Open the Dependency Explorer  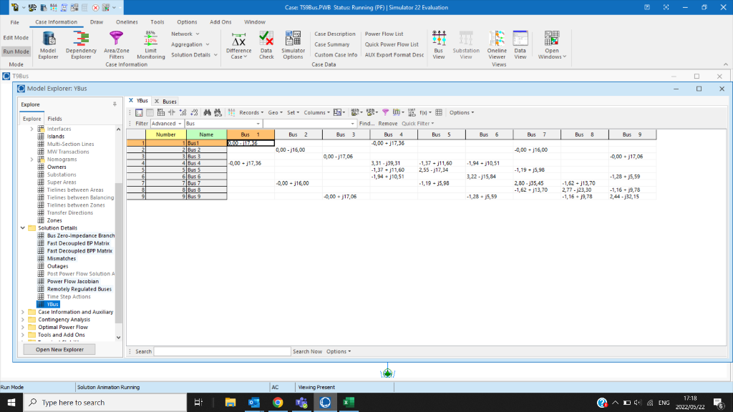[x=81, y=45]
